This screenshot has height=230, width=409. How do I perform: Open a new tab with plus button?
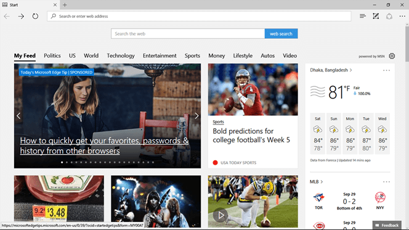click(x=65, y=5)
